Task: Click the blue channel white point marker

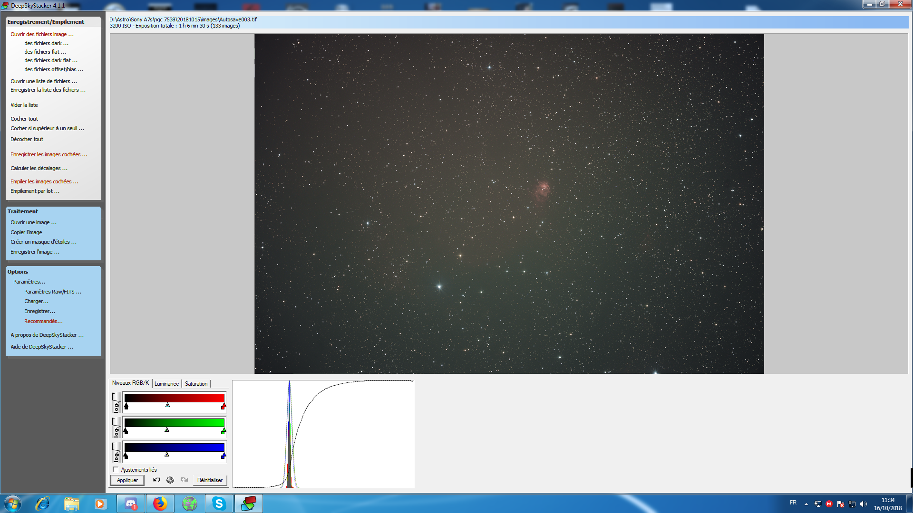Action: click(x=223, y=456)
